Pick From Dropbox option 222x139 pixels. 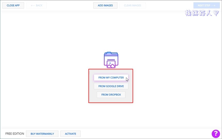[x=111, y=95]
